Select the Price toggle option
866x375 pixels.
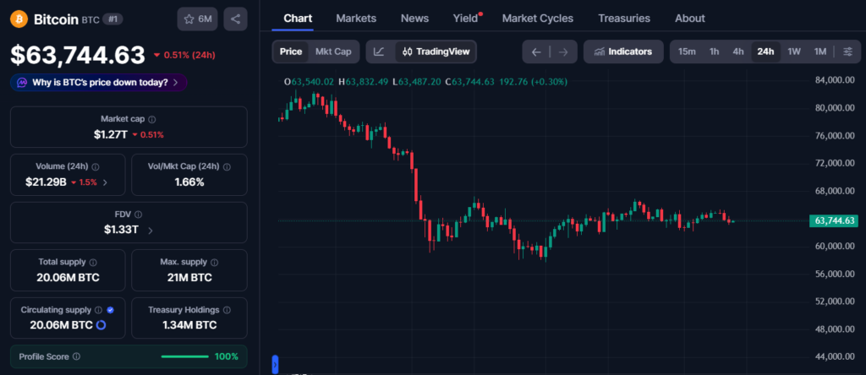coord(291,52)
